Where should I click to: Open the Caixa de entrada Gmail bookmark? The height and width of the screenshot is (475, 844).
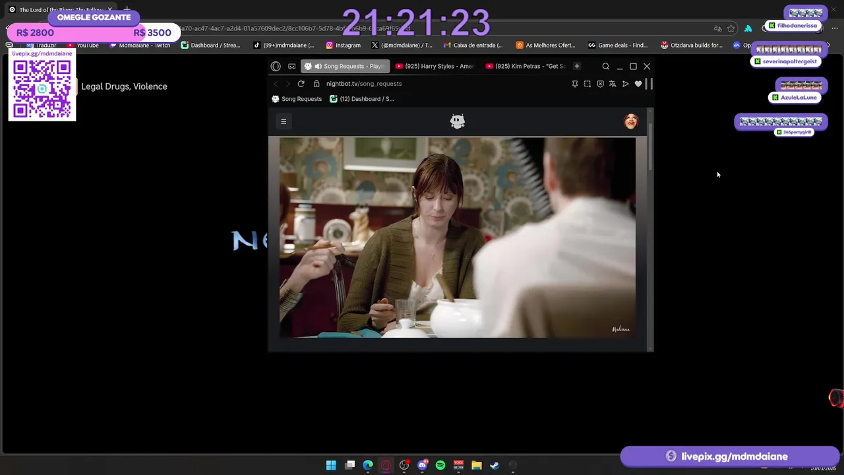pos(473,46)
